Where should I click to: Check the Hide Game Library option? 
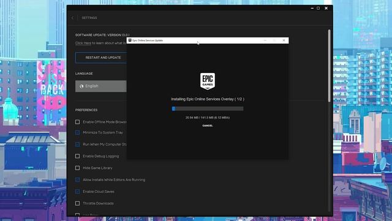click(x=78, y=168)
